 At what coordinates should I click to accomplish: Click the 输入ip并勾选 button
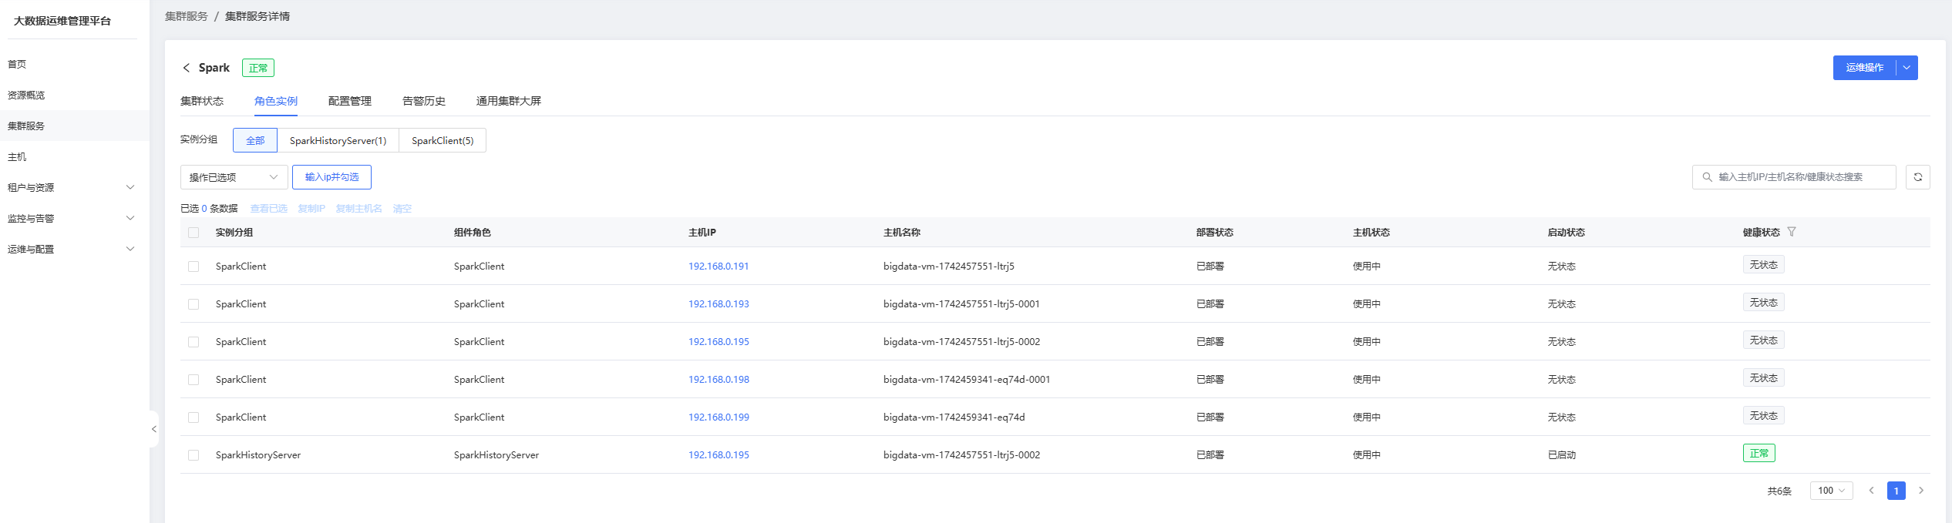point(332,177)
